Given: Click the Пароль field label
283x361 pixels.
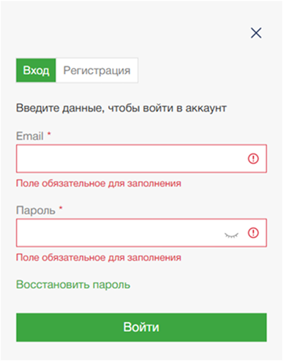Looking at the screenshot, I should pos(35,211).
